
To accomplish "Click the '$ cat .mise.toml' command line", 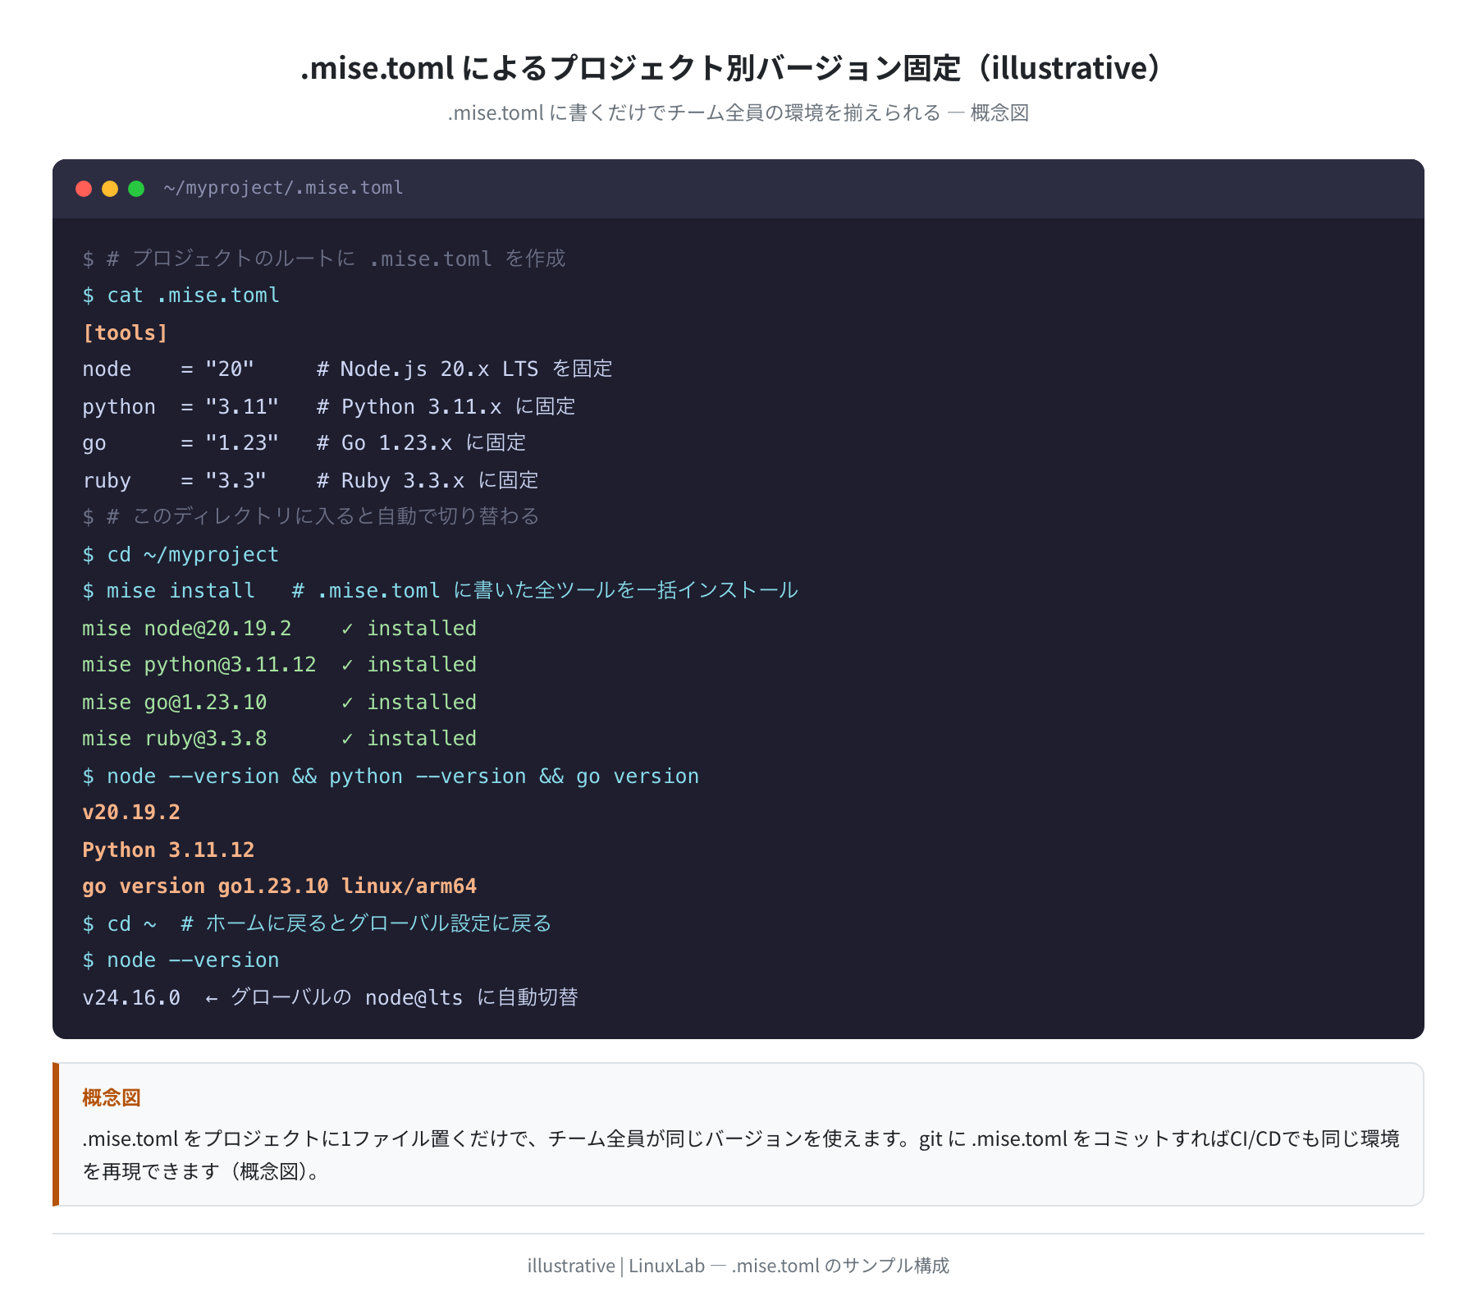I will (181, 295).
